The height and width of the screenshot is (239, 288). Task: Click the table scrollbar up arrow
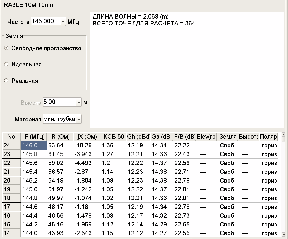(x=284, y=135)
